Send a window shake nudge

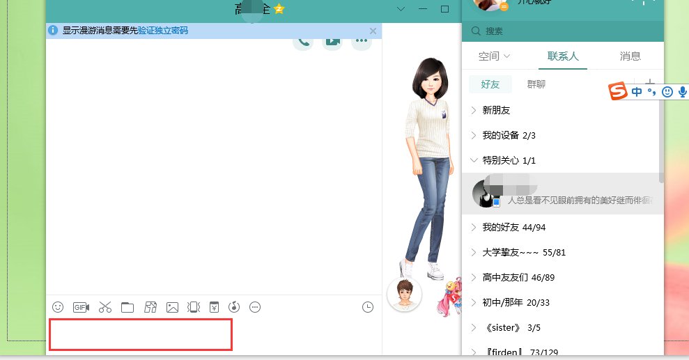(194, 307)
